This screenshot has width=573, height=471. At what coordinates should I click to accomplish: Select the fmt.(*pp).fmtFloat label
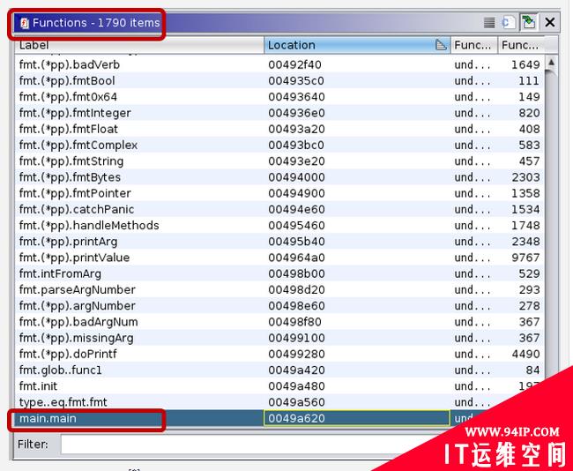[x=69, y=129]
